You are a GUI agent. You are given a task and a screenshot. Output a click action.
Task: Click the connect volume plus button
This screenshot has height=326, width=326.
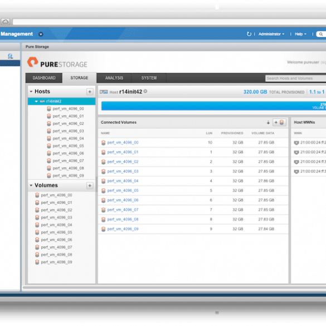pos(279,123)
